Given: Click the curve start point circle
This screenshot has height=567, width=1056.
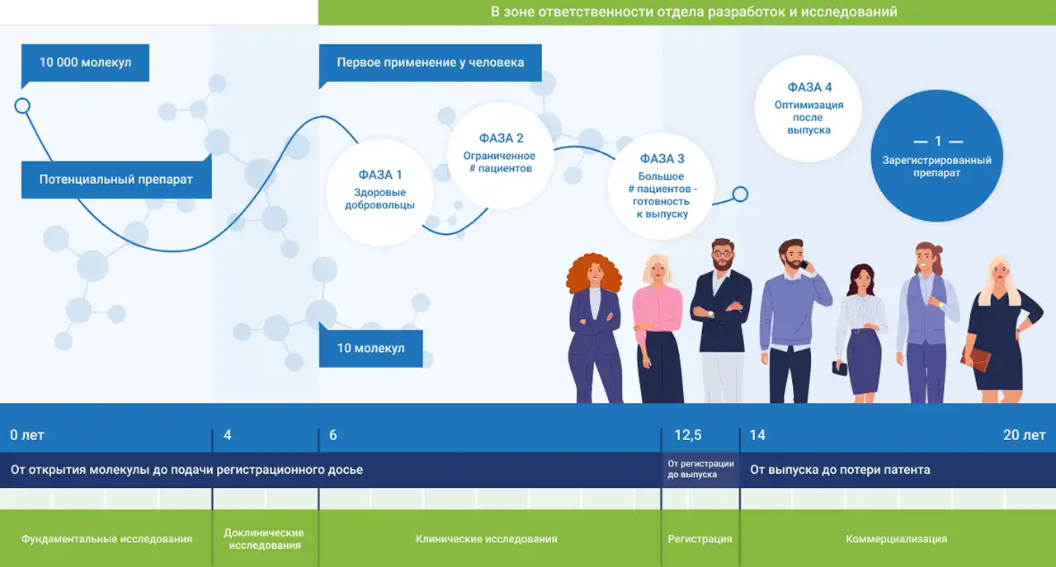Looking at the screenshot, I should tap(22, 105).
